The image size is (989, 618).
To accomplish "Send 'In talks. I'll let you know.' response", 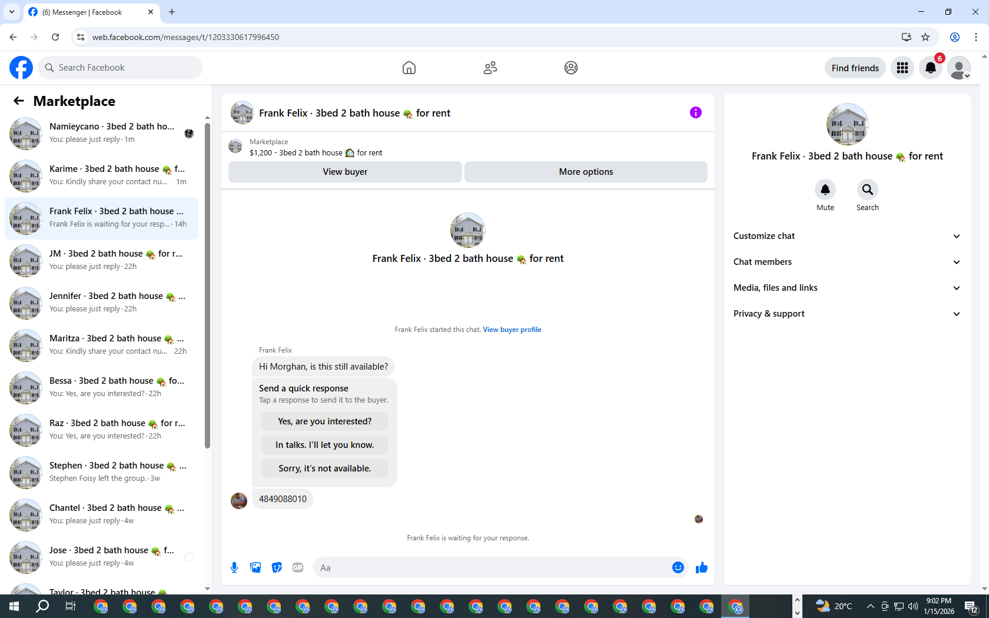I will click(x=324, y=445).
